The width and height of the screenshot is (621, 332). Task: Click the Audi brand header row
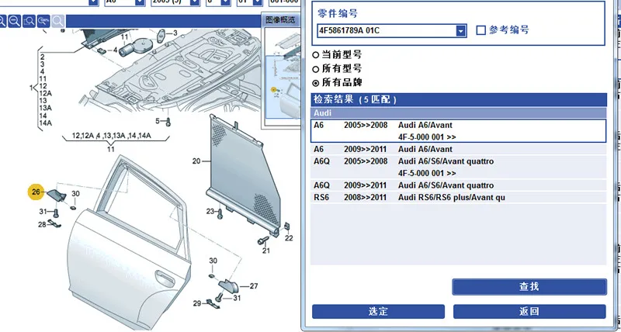pyautogui.click(x=459, y=112)
